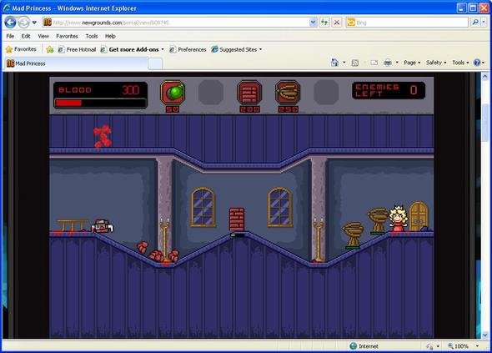Open the Page dropdown menu

(x=412, y=63)
